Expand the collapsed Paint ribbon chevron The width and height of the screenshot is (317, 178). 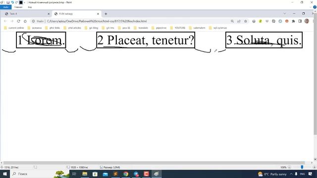(x=311, y=7)
